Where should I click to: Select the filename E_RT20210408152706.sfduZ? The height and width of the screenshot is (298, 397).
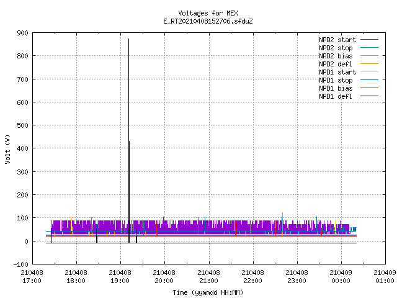[x=208, y=21]
